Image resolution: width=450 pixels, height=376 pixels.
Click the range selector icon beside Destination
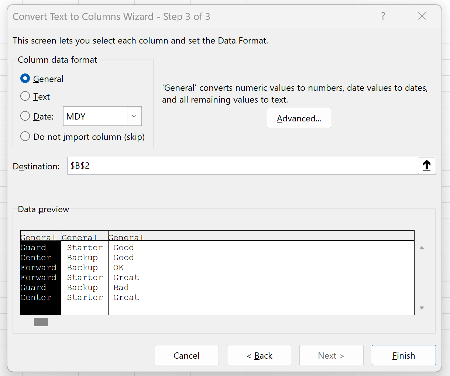tap(427, 165)
